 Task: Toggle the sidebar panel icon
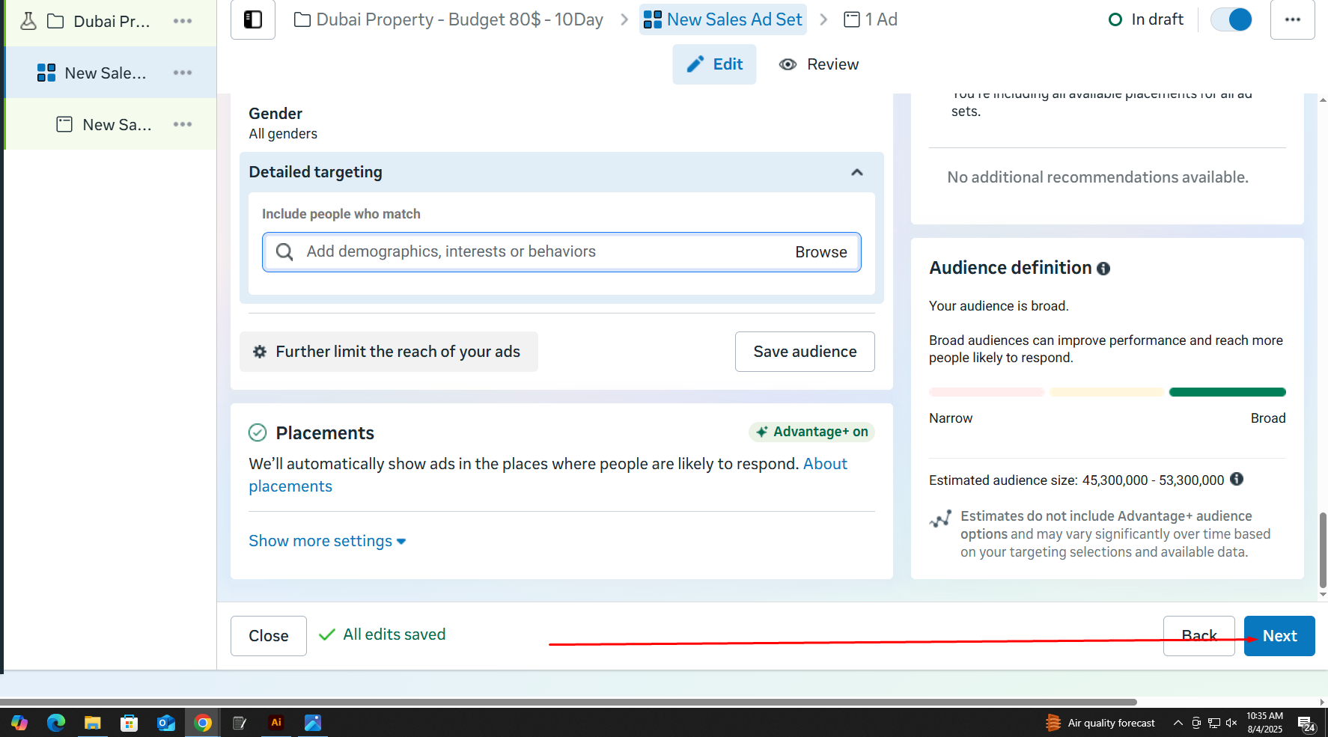[x=253, y=19]
